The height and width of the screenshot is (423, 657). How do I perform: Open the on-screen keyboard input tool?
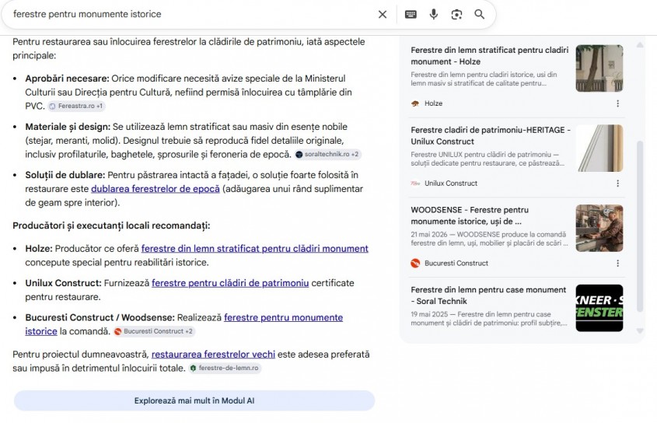[411, 14]
